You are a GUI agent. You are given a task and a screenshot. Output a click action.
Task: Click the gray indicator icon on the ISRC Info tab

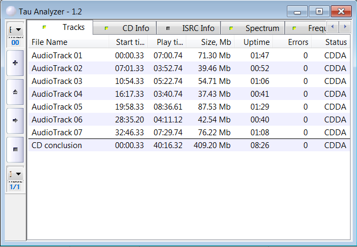[x=168, y=28]
